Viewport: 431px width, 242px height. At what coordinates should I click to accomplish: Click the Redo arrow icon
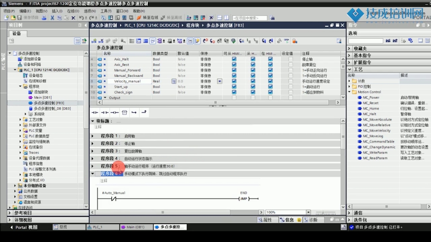pyautogui.click(x=91, y=18)
